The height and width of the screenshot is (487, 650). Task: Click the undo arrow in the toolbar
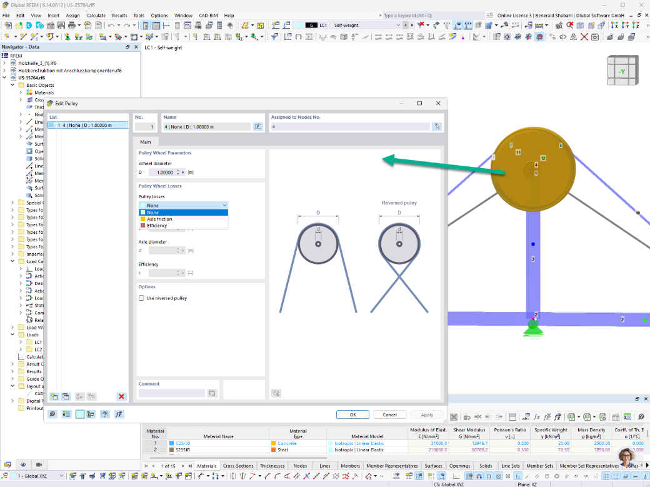point(111,25)
